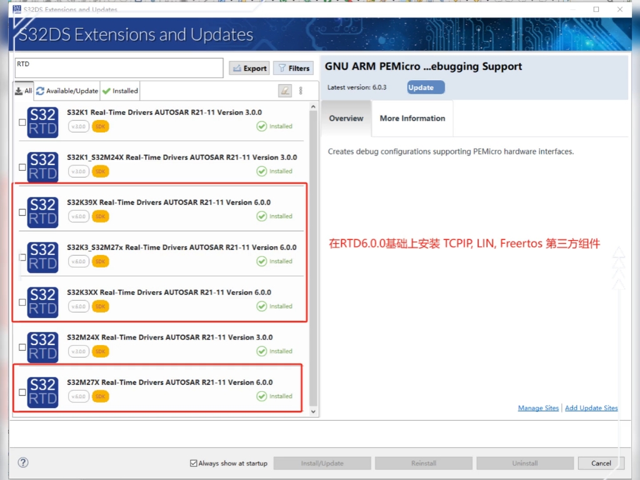Screen dimensions: 640x480
Task: Check the S32K39X Real-Time Drivers checkbox
Action: 22,212
